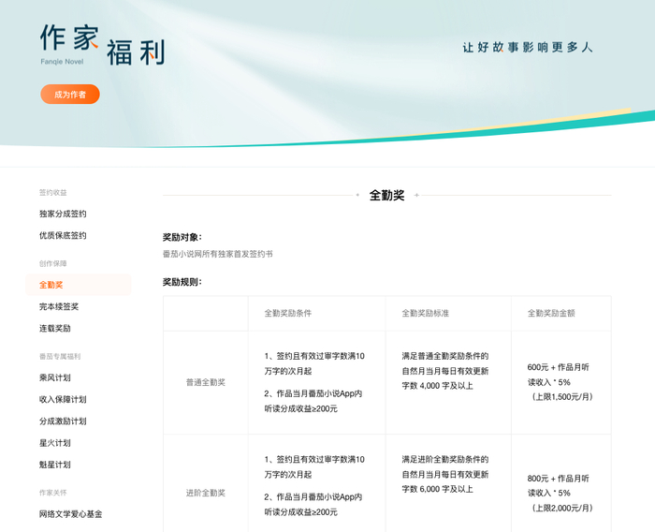Open 收入保障计划 sidebar entry

click(63, 399)
